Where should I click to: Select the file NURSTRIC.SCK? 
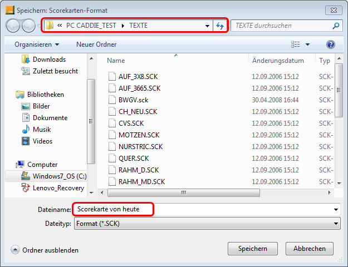(141, 147)
